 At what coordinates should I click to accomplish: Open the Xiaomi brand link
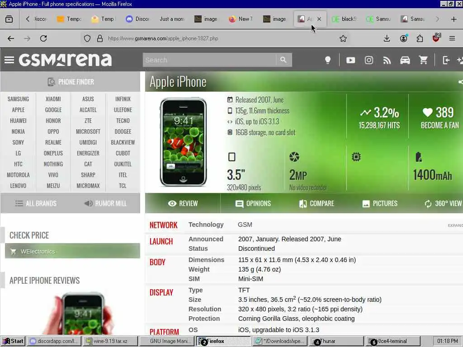tap(53, 99)
